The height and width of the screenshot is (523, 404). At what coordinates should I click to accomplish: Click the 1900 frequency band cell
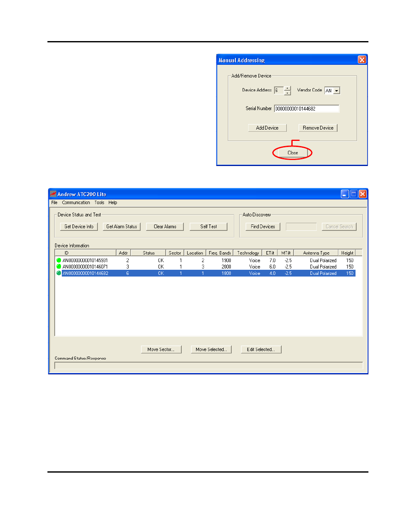tap(226, 260)
